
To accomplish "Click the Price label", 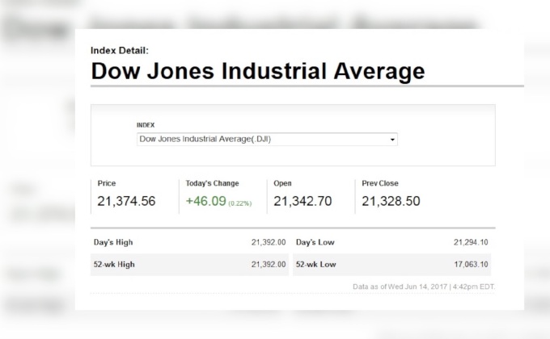I will point(107,183).
